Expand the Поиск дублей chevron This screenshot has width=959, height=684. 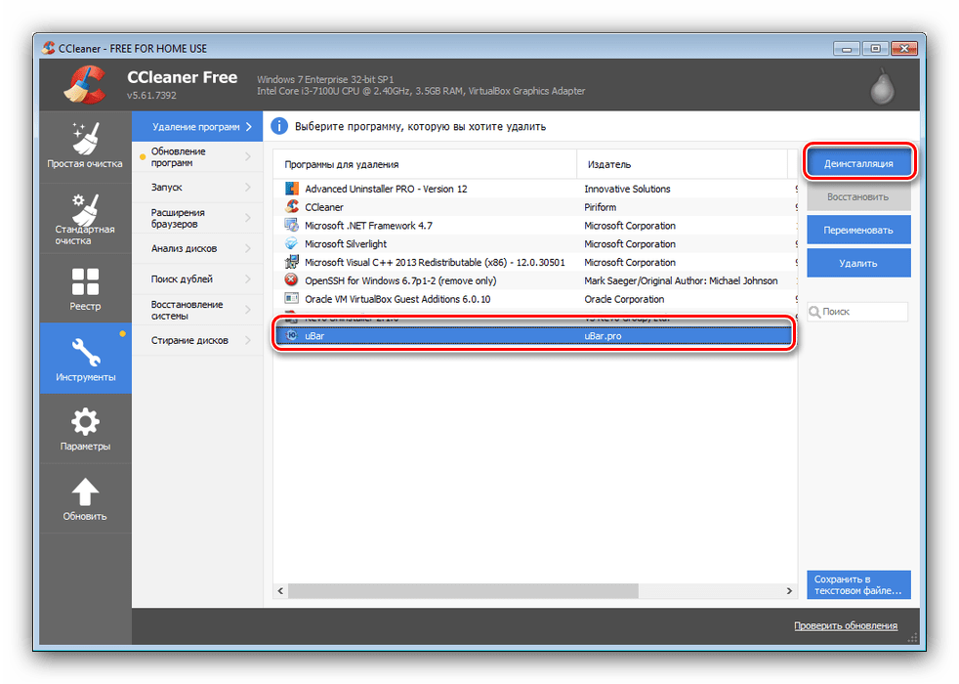coord(248,278)
